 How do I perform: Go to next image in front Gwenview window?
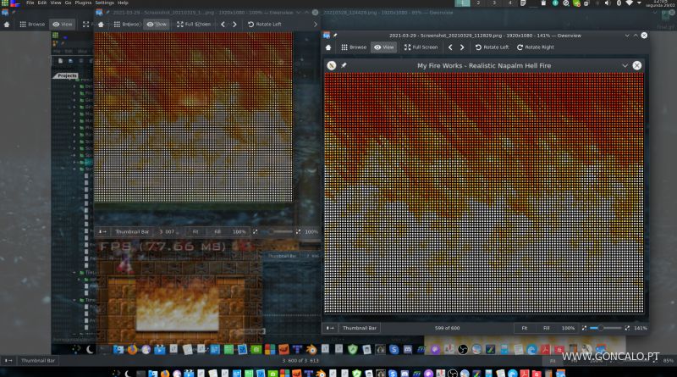click(461, 47)
